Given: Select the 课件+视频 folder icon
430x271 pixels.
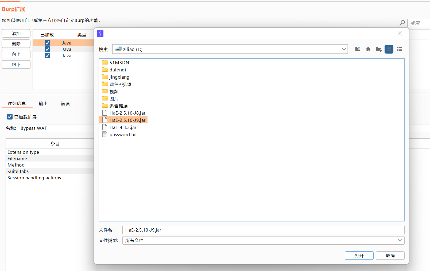Looking at the screenshot, I should [x=105, y=84].
